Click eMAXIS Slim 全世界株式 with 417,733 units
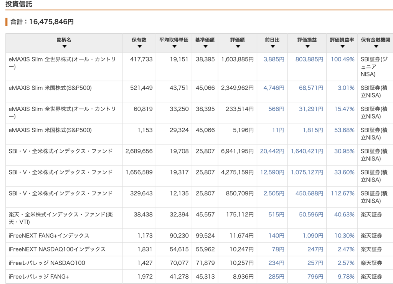Image resolution: width=393 pixels, height=284 pixels. click(x=62, y=63)
